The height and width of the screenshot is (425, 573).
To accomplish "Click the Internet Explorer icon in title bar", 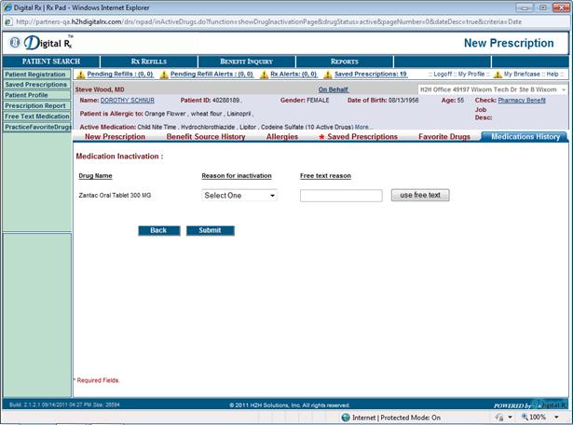I will [8, 7].
